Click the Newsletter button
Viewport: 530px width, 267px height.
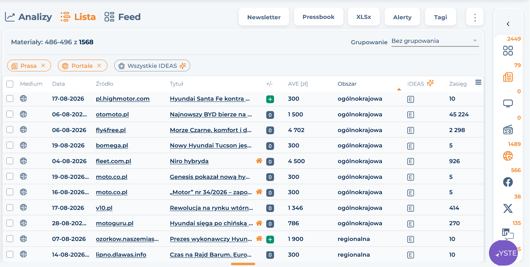264,17
